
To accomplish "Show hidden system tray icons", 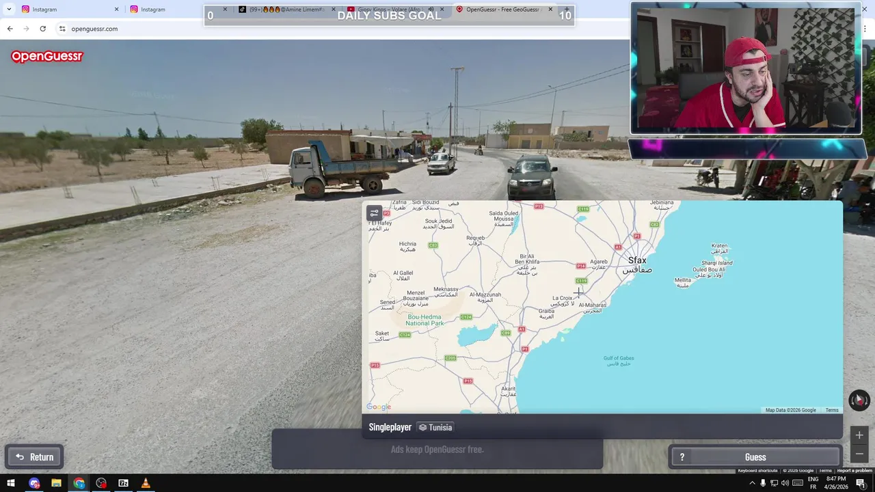I will [x=752, y=483].
